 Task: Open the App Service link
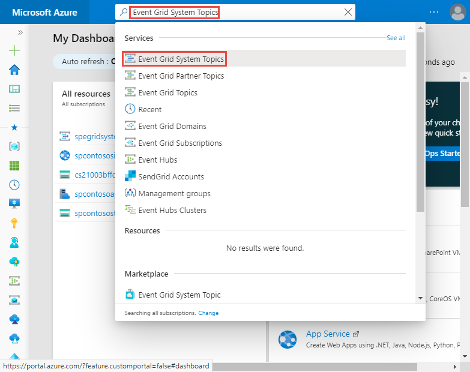click(x=328, y=334)
